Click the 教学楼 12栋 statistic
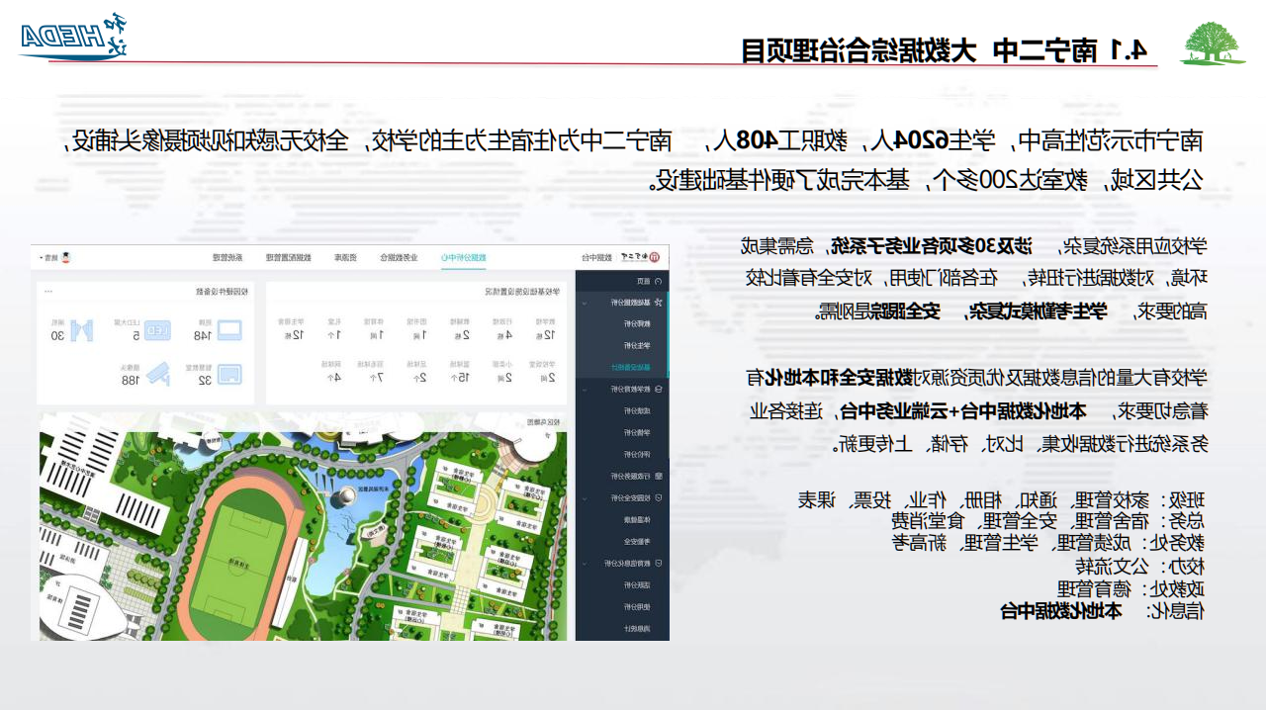The height and width of the screenshot is (712, 1266). click(546, 328)
